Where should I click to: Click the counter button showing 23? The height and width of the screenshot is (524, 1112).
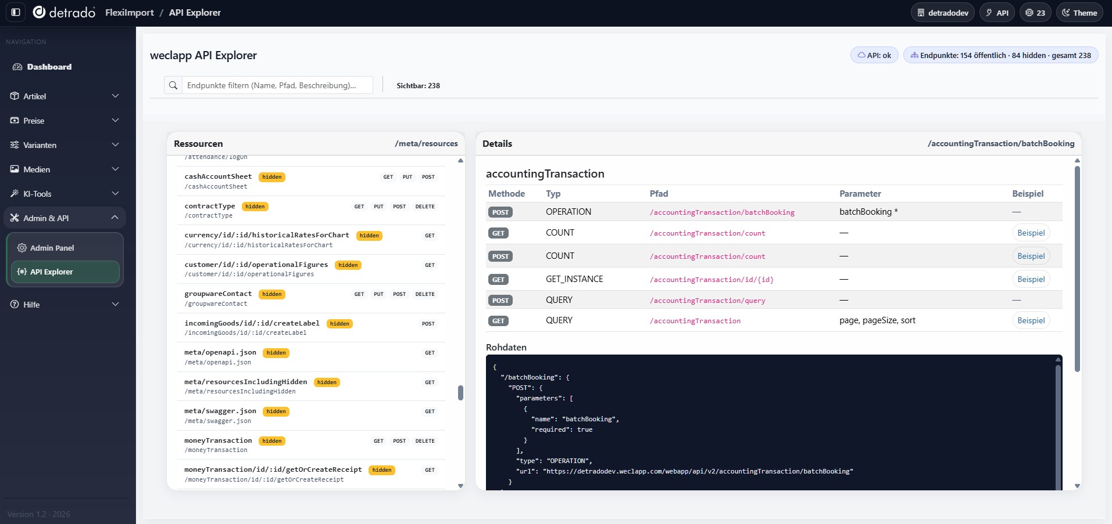[1035, 13]
